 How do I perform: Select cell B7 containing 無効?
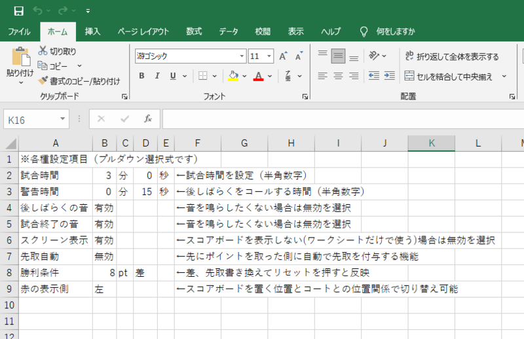point(103,256)
